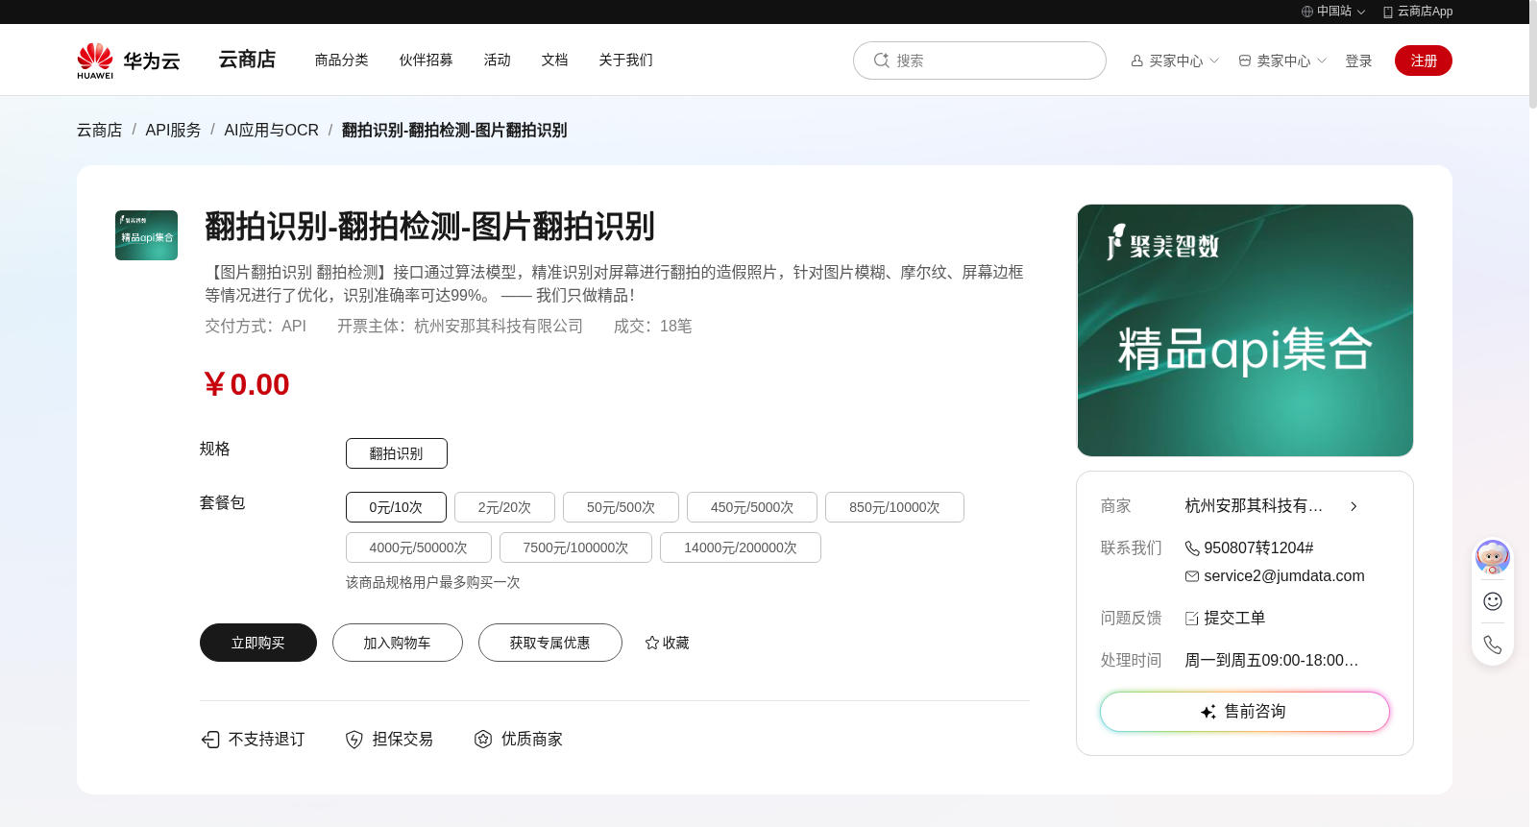The image size is (1537, 827).
Task: Click the 加入购物车 button
Action: 398,643
